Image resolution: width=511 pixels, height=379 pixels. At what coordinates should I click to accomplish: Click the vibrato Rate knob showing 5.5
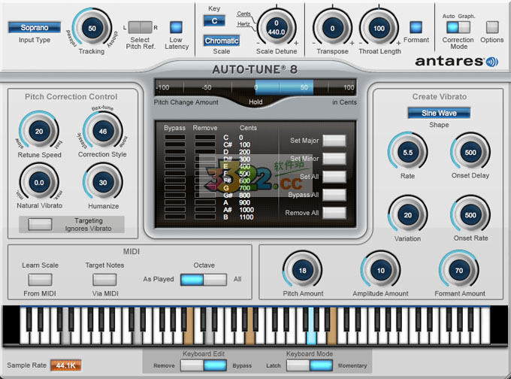[408, 153]
